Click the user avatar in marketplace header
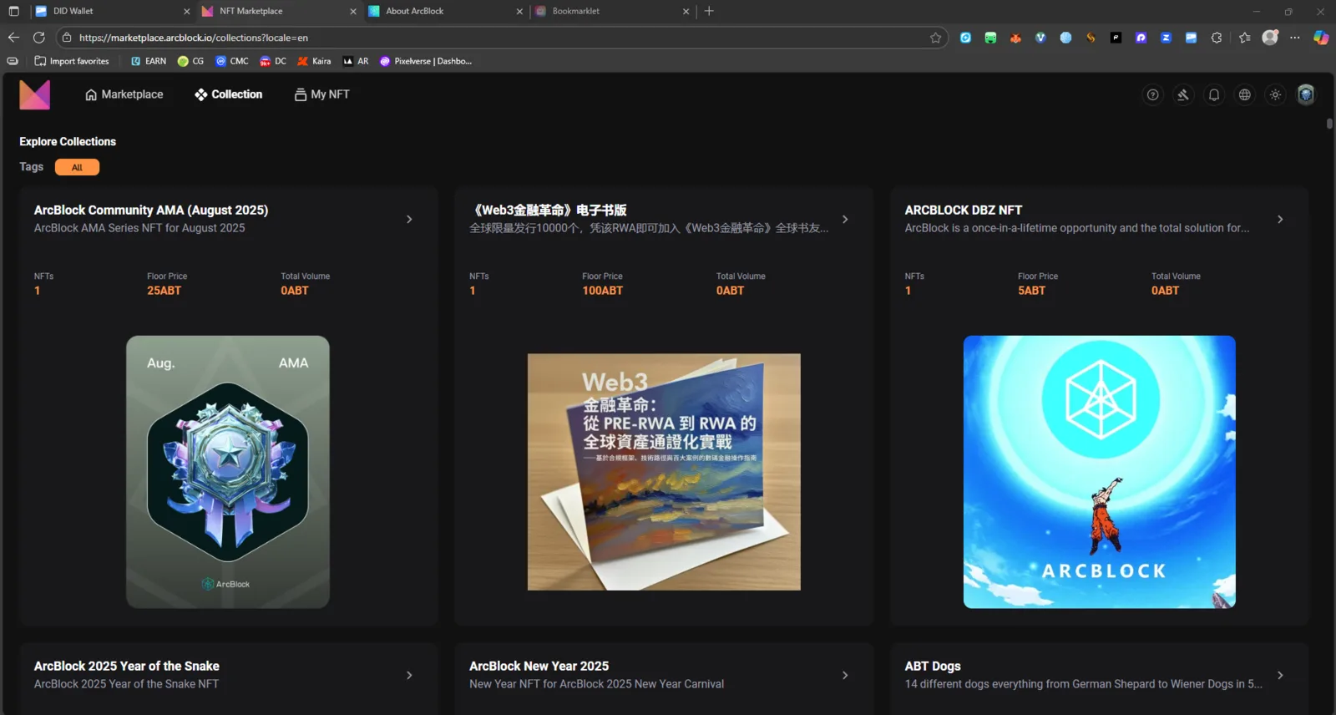 tap(1306, 94)
